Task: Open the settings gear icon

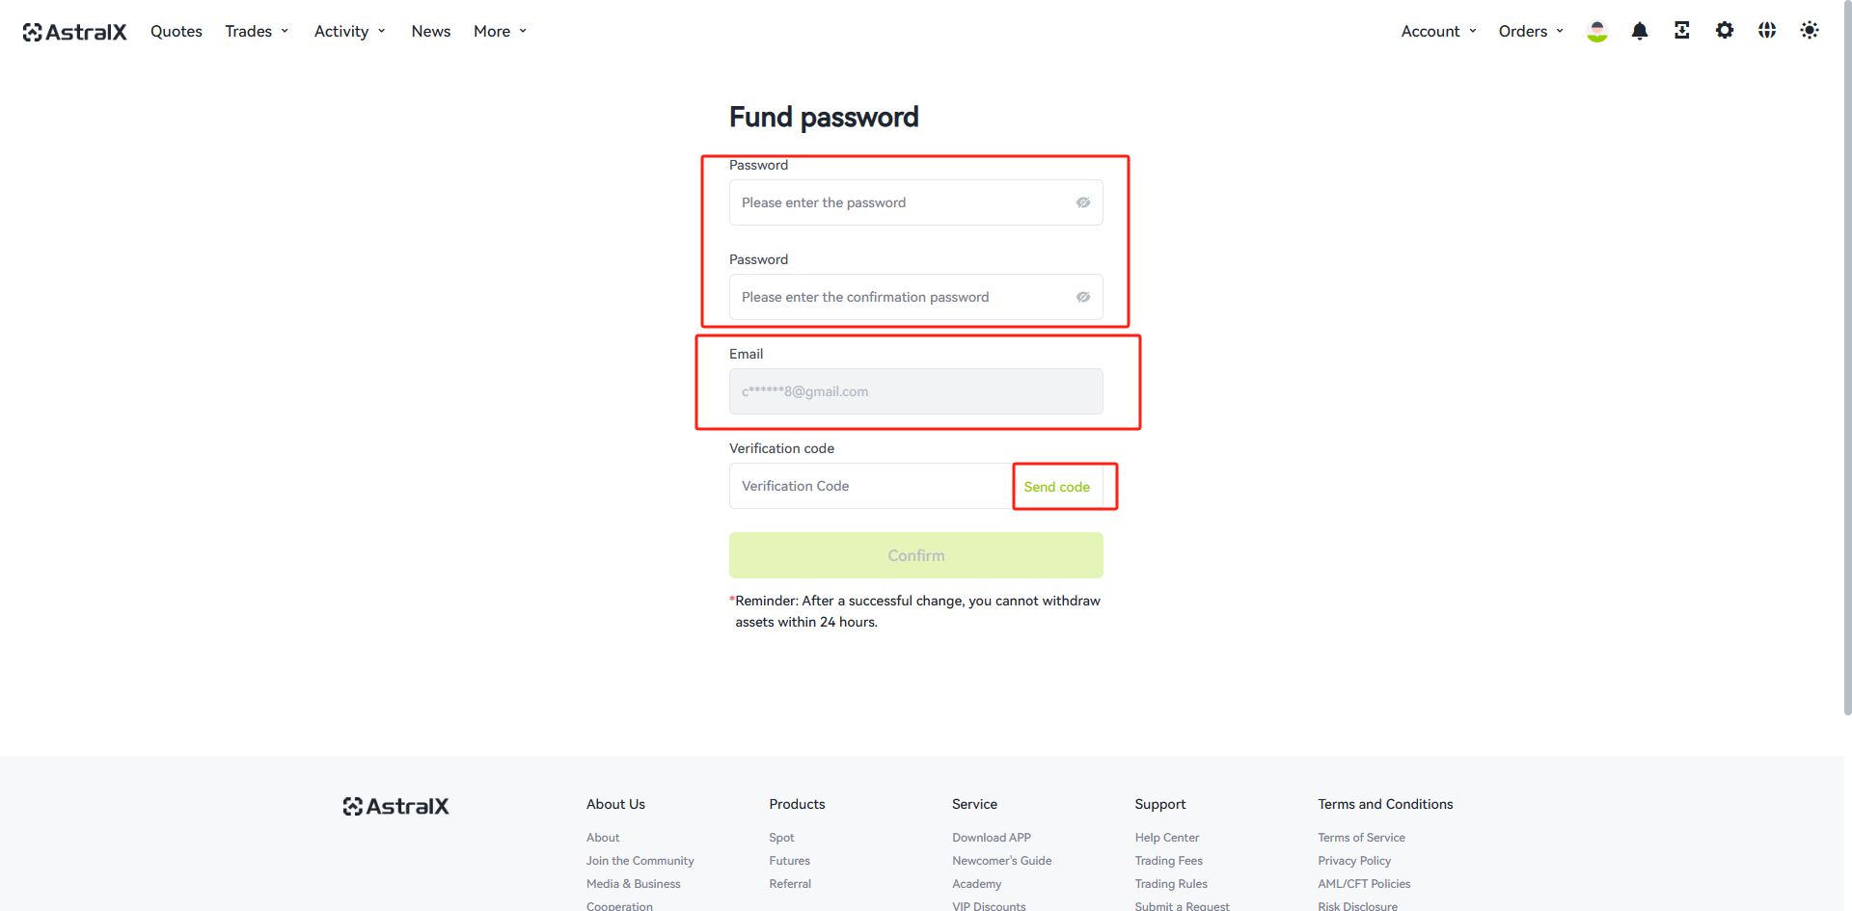Action: tap(1725, 31)
